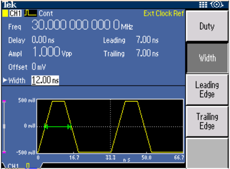This screenshot has height=169, width=230.
Task: Click the Freq parameter label
Action: [x=14, y=27]
